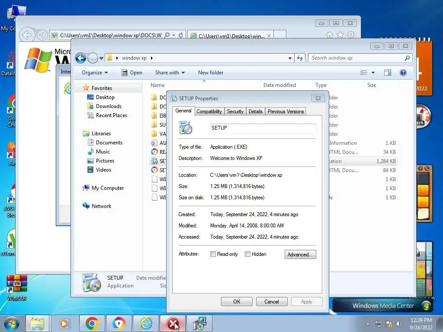Click Cancel in SETUP Properties
Viewport: 443px width, 332px height.
click(272, 301)
